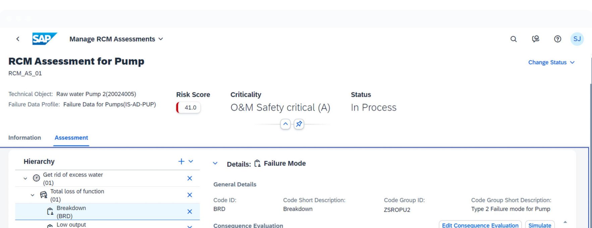Viewport: 592px width, 228px height.
Task: Switch to the Information tab
Action: pos(24,137)
